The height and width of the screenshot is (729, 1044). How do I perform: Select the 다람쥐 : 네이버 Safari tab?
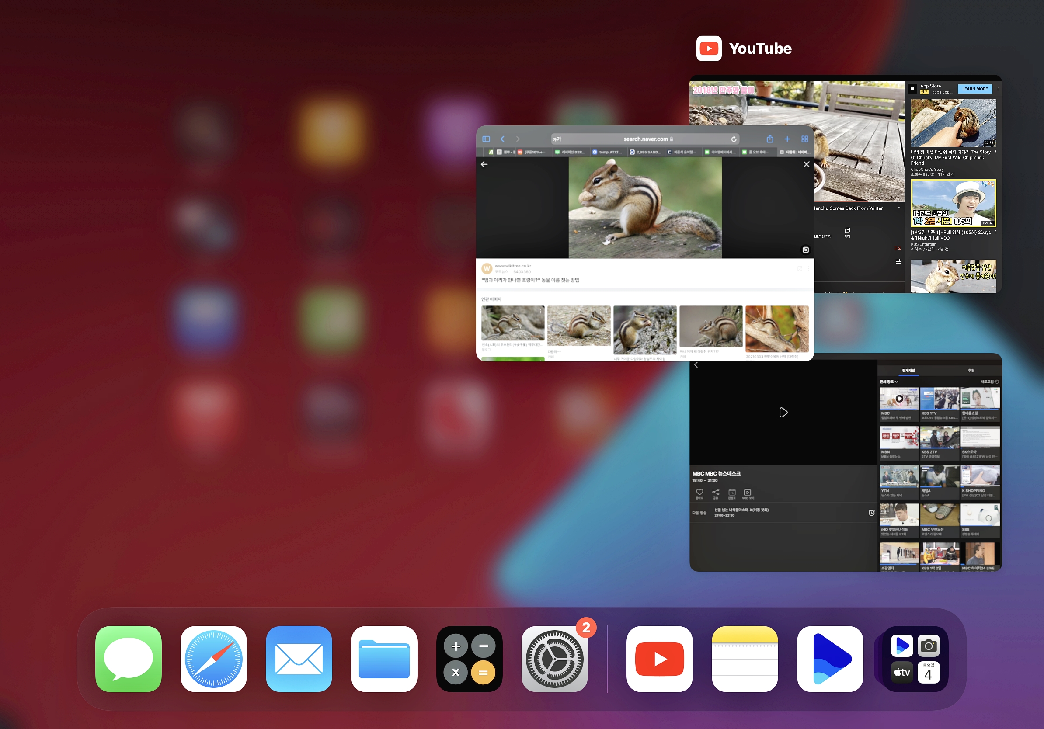pyautogui.click(x=795, y=152)
